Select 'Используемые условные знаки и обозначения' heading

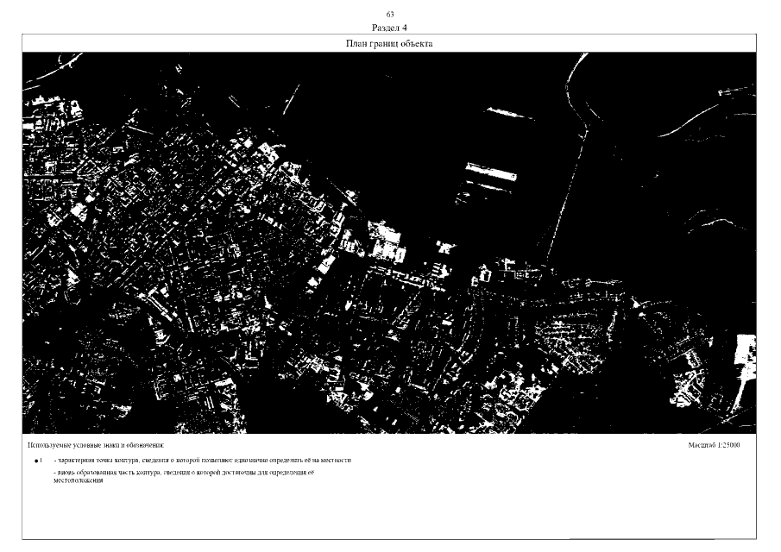coord(95,446)
